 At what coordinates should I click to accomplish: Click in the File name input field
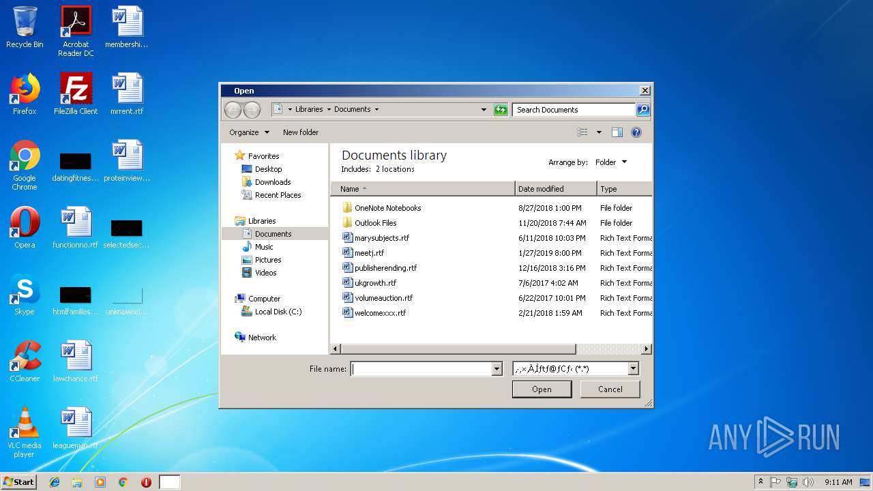(421, 369)
